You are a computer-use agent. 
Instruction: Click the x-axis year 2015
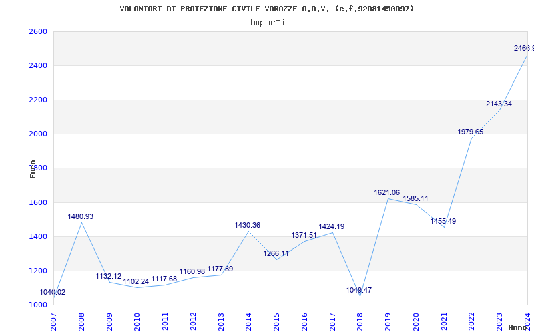276,322
